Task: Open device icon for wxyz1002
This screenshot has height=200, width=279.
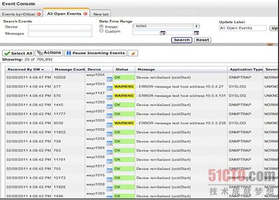Action: [109, 134]
